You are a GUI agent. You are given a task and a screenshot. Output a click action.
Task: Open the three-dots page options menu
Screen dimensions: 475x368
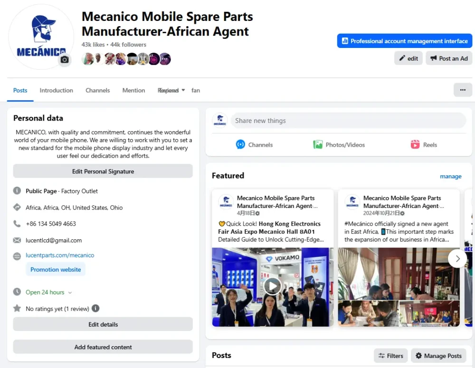click(x=463, y=90)
